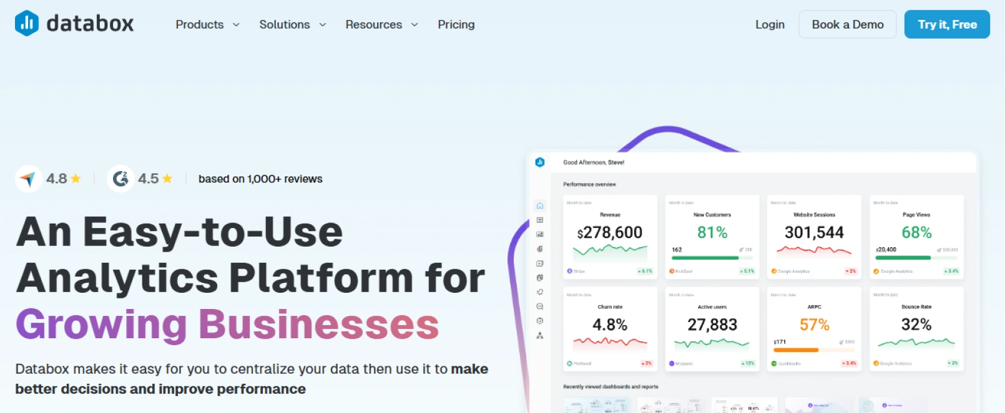Click the 81% New Customers value
This screenshot has height=413, width=1005.
point(712,232)
